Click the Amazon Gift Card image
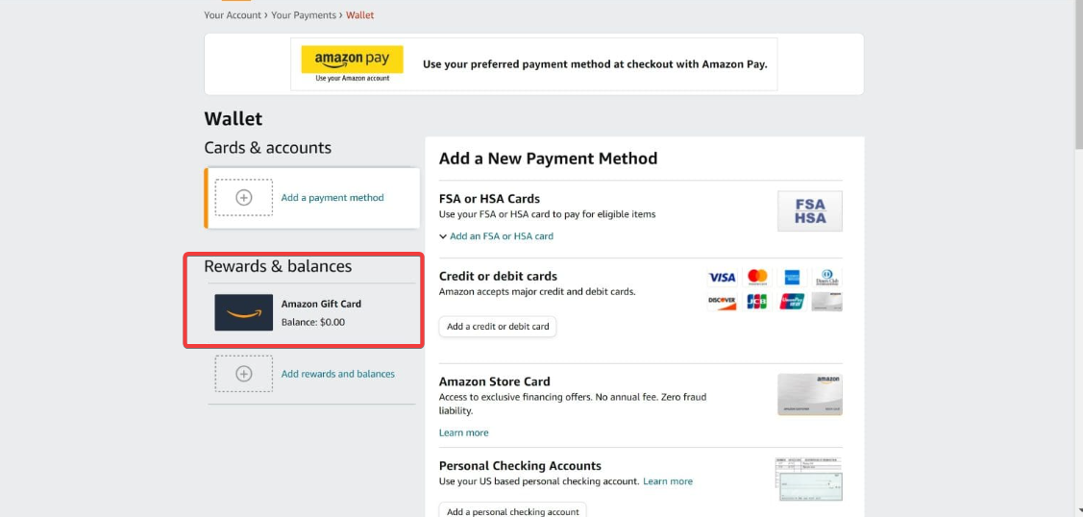 click(243, 312)
